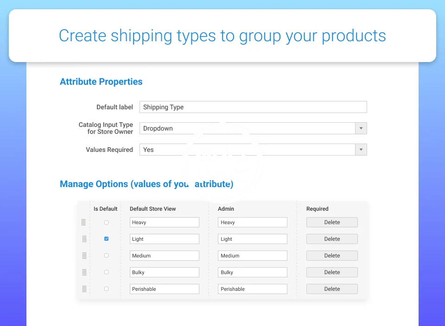Remove the Bulky option with Delete

332,272
